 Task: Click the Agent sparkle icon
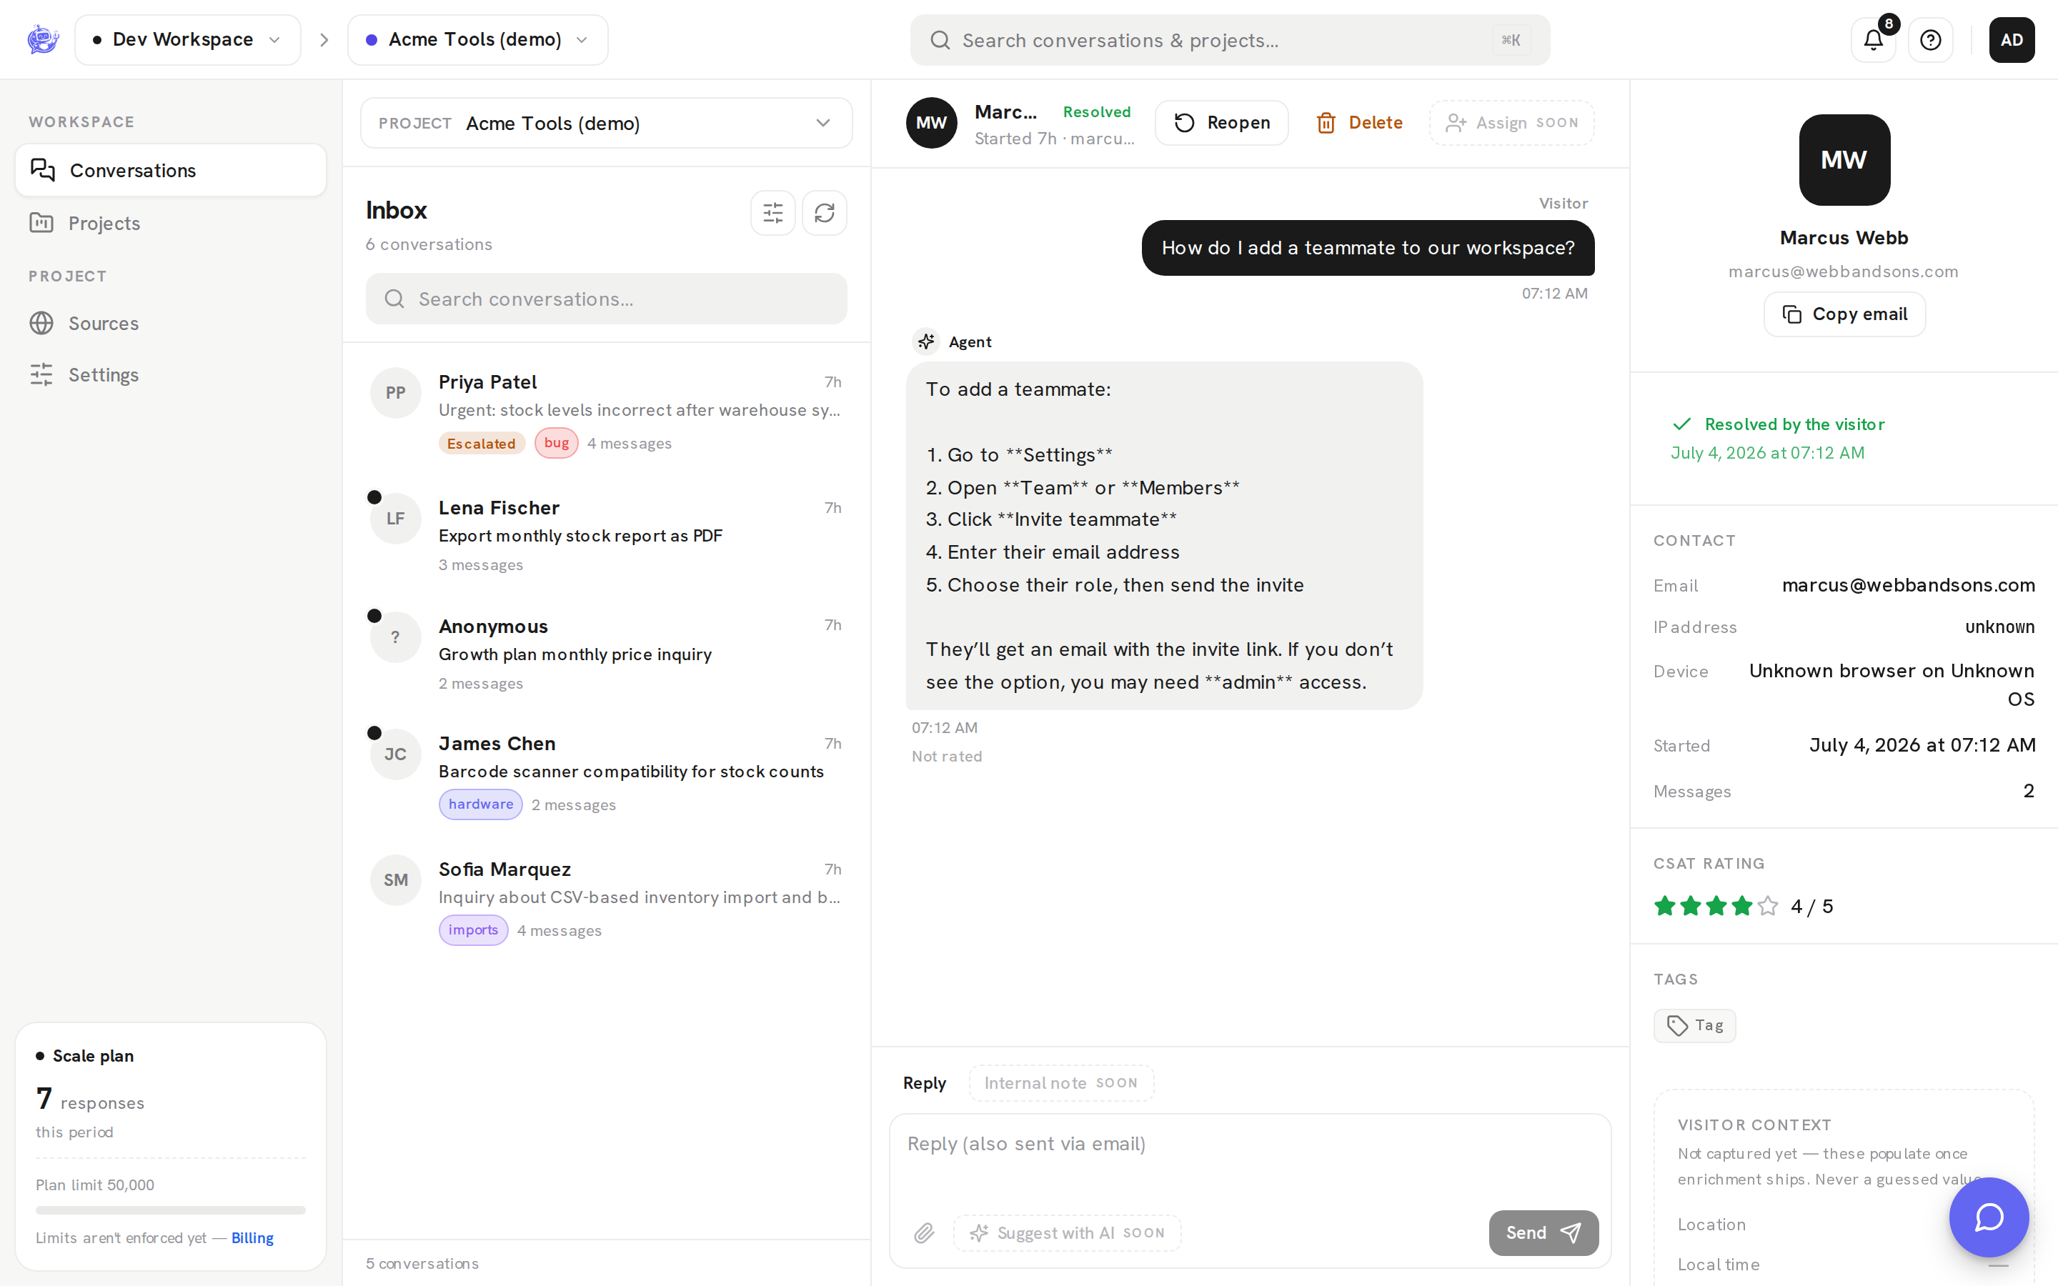pyautogui.click(x=926, y=341)
